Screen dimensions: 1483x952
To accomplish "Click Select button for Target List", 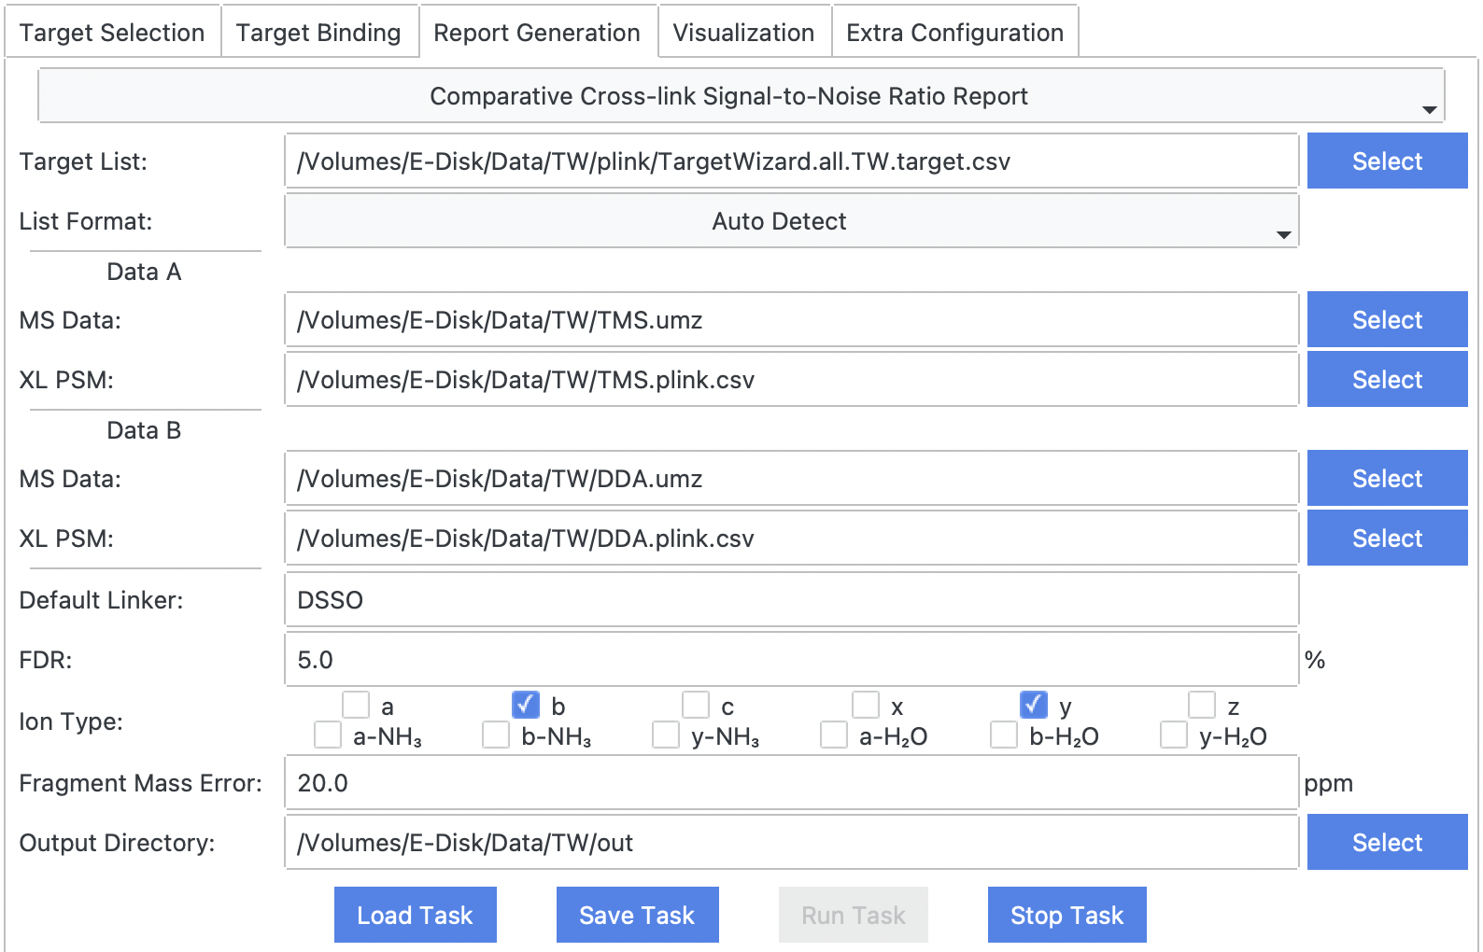I will [1387, 161].
